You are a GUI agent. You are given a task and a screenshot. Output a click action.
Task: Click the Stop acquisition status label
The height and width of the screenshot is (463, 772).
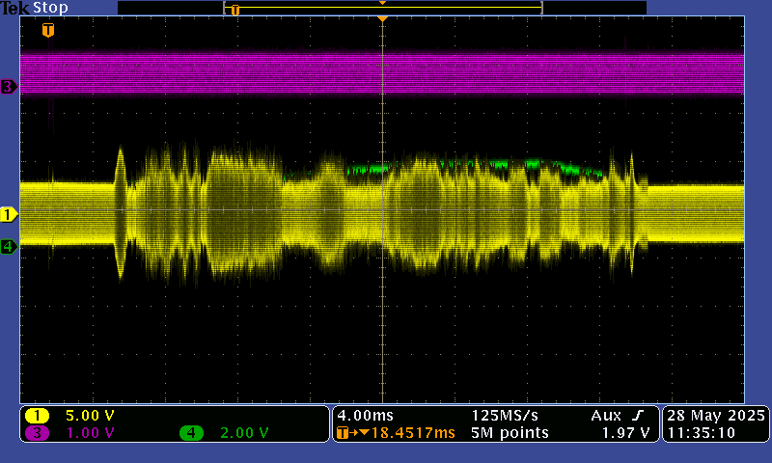coord(49,8)
